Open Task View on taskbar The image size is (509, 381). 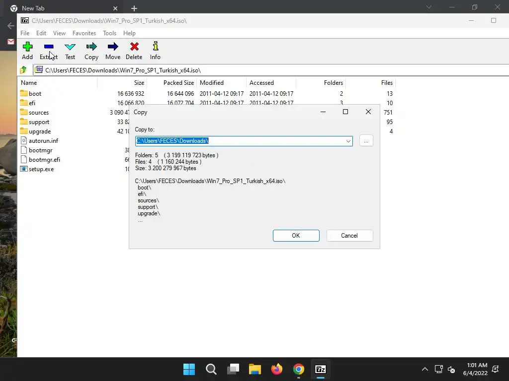point(233,369)
